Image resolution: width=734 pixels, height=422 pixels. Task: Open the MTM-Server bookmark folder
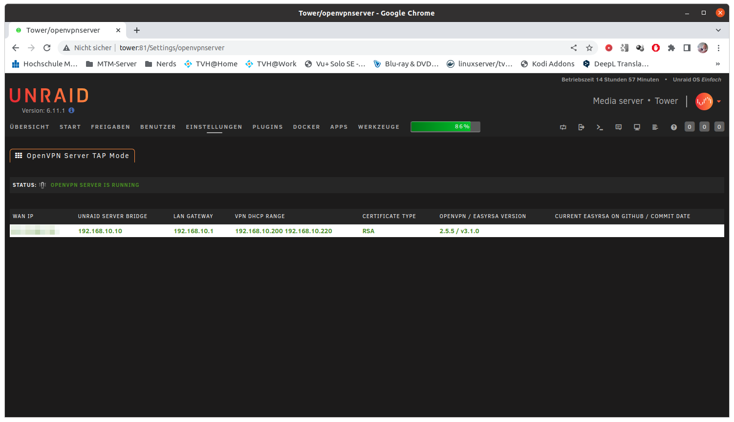pos(111,64)
